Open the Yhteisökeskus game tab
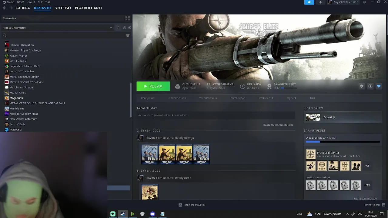 coord(208,98)
